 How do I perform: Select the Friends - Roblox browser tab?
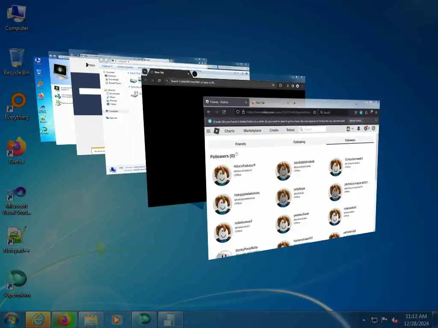pyautogui.click(x=226, y=102)
